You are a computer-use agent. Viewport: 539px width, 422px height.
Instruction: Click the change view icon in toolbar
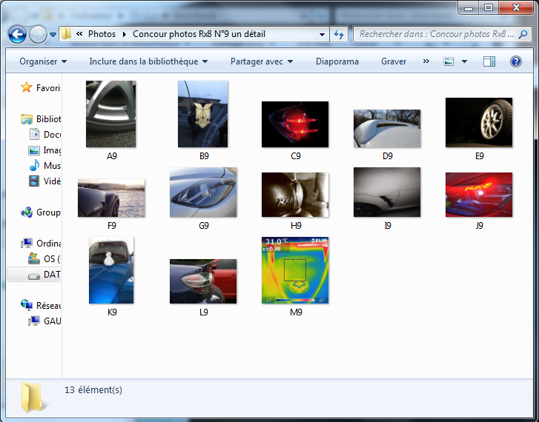(x=449, y=61)
